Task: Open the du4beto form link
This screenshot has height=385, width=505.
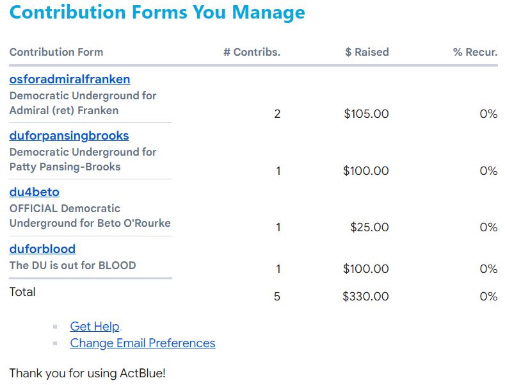Action: (34, 192)
